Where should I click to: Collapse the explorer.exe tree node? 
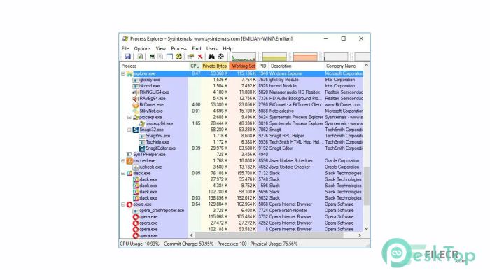coord(123,73)
